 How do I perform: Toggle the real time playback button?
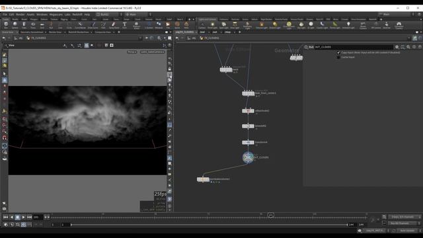pos(24,225)
